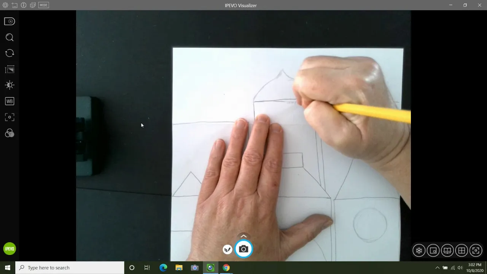Click the MODE button in the title bar

coord(44,5)
